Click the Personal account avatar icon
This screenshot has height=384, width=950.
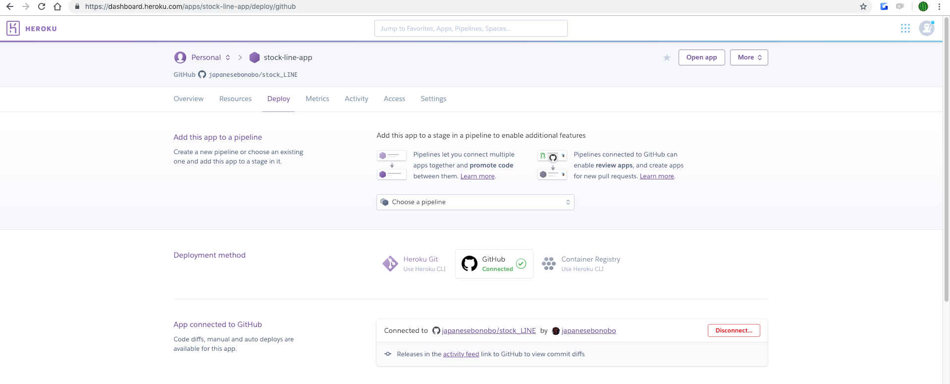[x=180, y=57]
